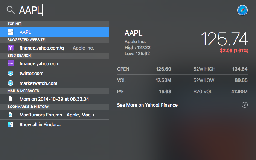The image size is (256, 160).
Task: Open the Mom on 2014-10-29 message
Action: click(x=54, y=99)
